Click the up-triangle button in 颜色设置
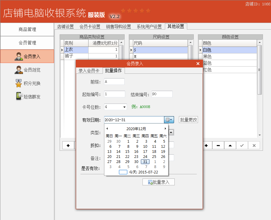This screenshot has height=220, width=271. click(230, 146)
